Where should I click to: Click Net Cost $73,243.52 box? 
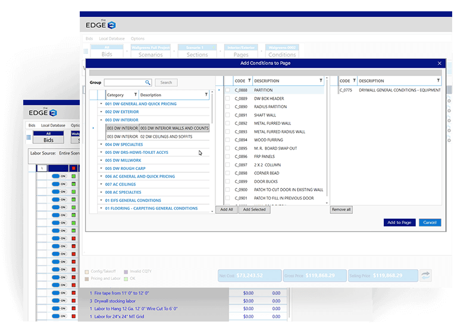tap(249, 276)
